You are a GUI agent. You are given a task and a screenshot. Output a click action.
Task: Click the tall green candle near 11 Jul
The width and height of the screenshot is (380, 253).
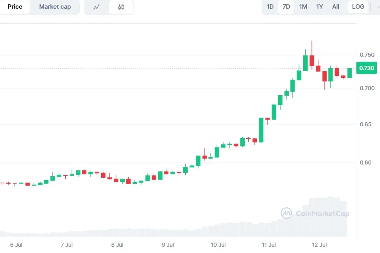pos(260,130)
